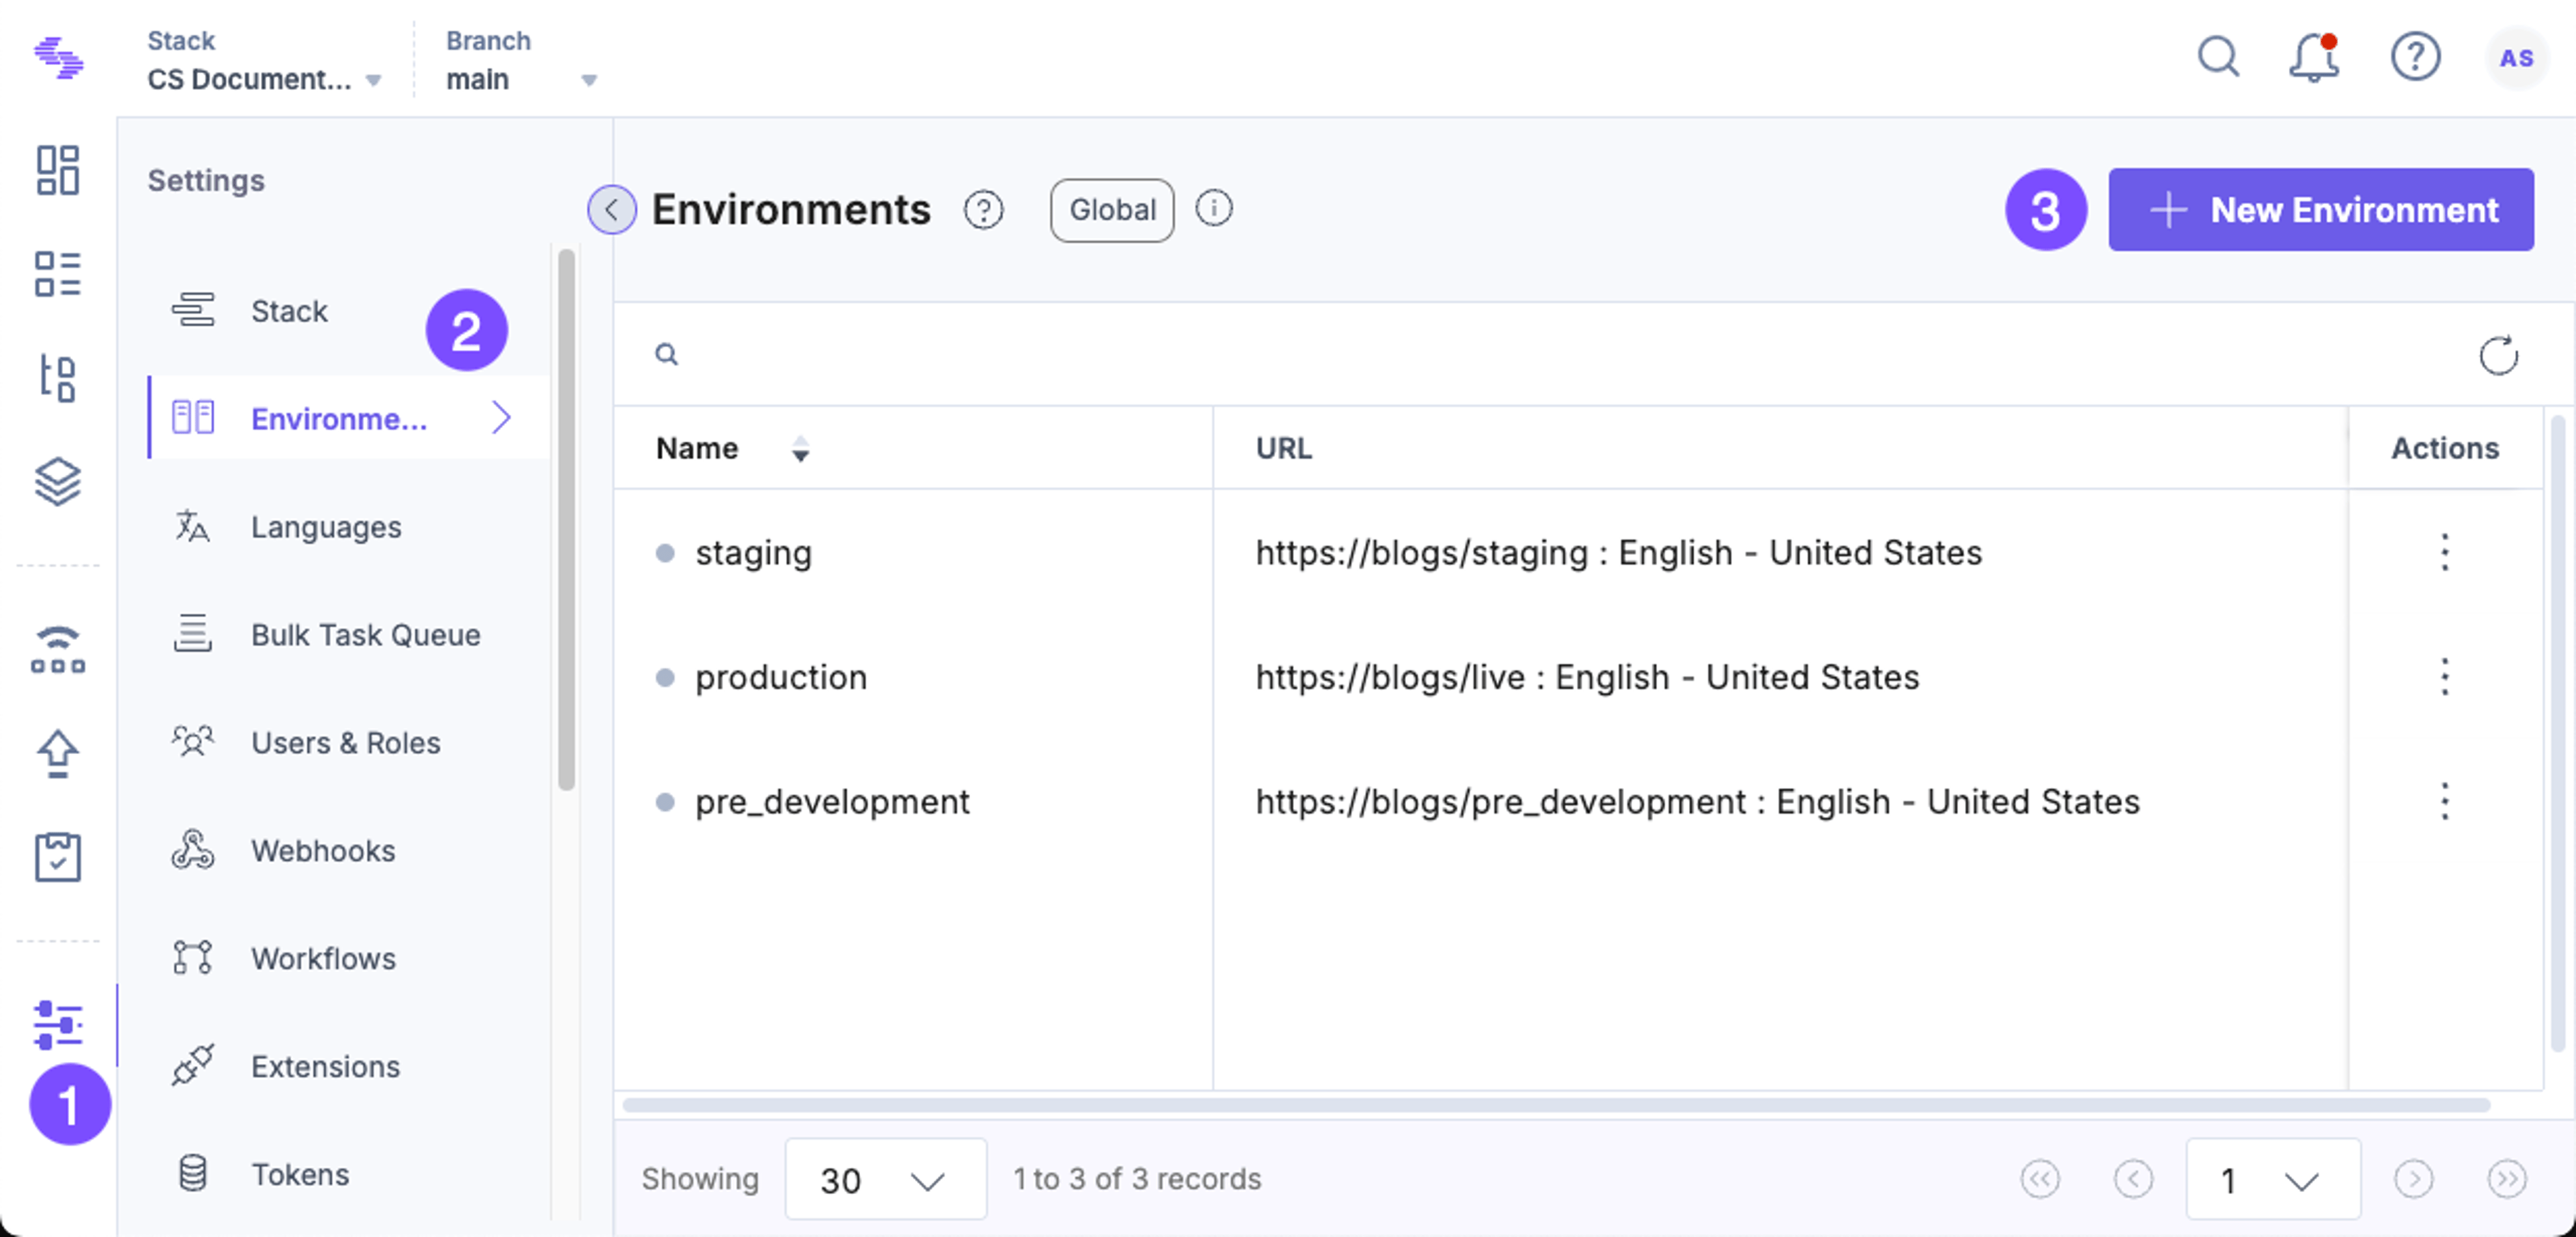Refresh the environments table
The width and height of the screenshot is (2576, 1237).
point(2498,355)
